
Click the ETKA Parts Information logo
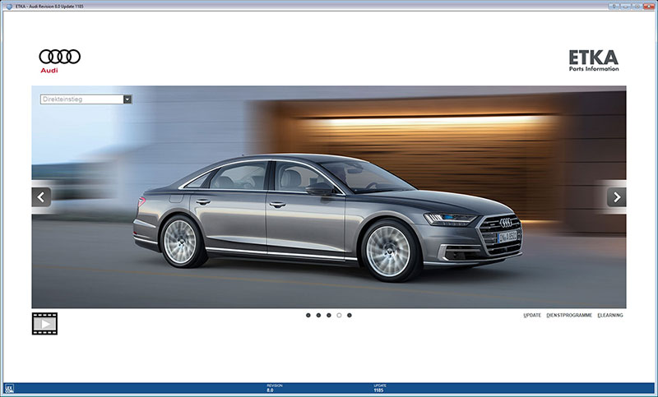(594, 61)
